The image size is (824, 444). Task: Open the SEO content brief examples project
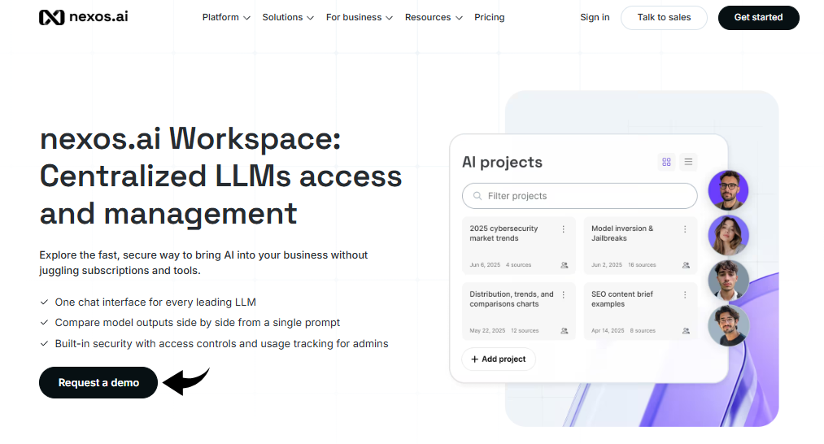click(640, 311)
